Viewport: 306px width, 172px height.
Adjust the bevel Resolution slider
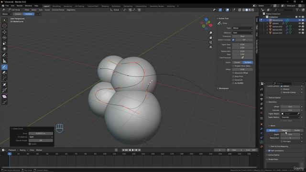tap(290, 138)
